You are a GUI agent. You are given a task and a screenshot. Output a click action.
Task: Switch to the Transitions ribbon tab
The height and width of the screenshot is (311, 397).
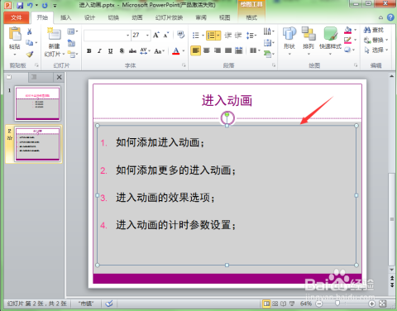tap(113, 17)
